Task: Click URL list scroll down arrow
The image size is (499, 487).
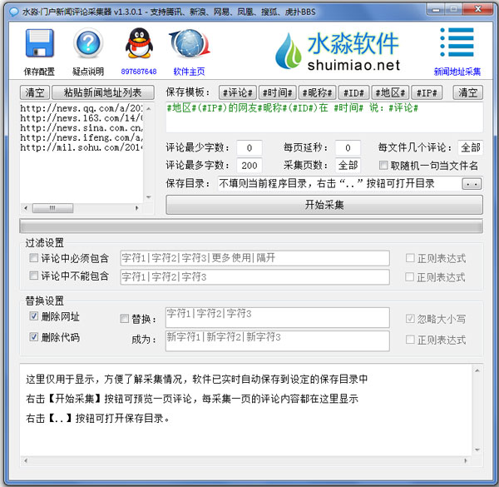Action: [149, 197]
